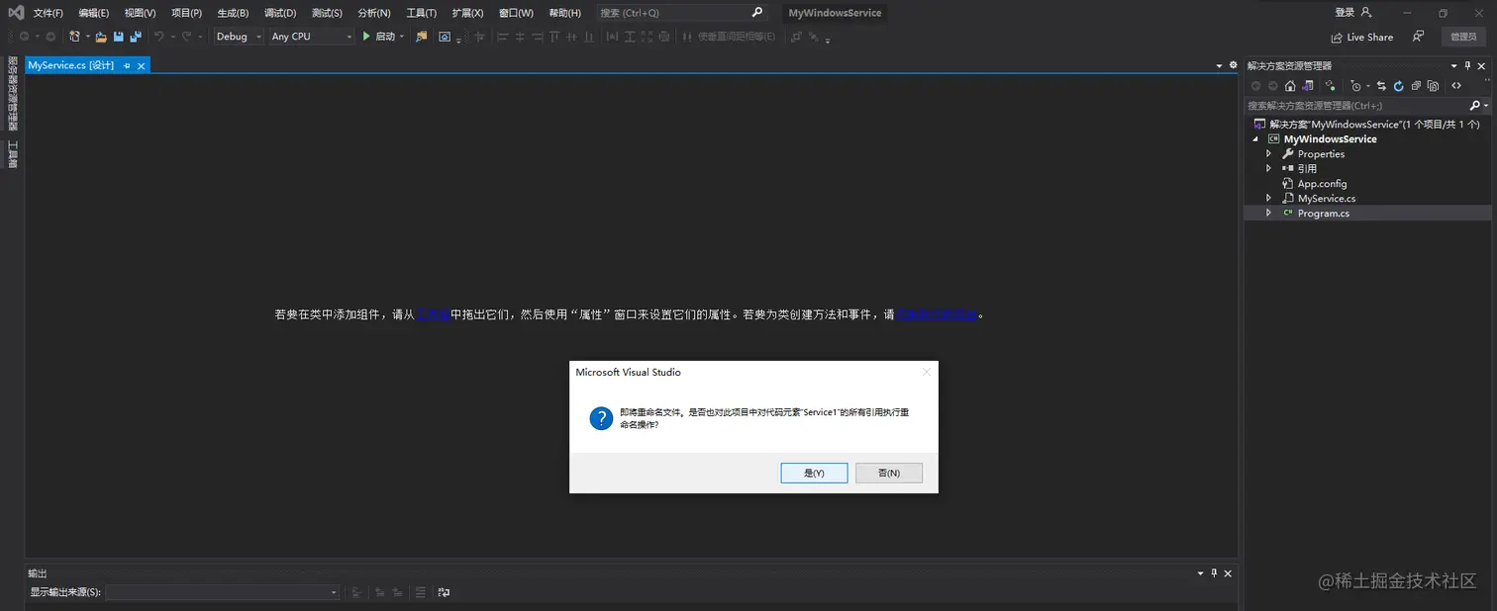1497x611 pixels.
Task: Toggle auto-hide pin on Solution Explorer panel
Action: (x=1467, y=65)
